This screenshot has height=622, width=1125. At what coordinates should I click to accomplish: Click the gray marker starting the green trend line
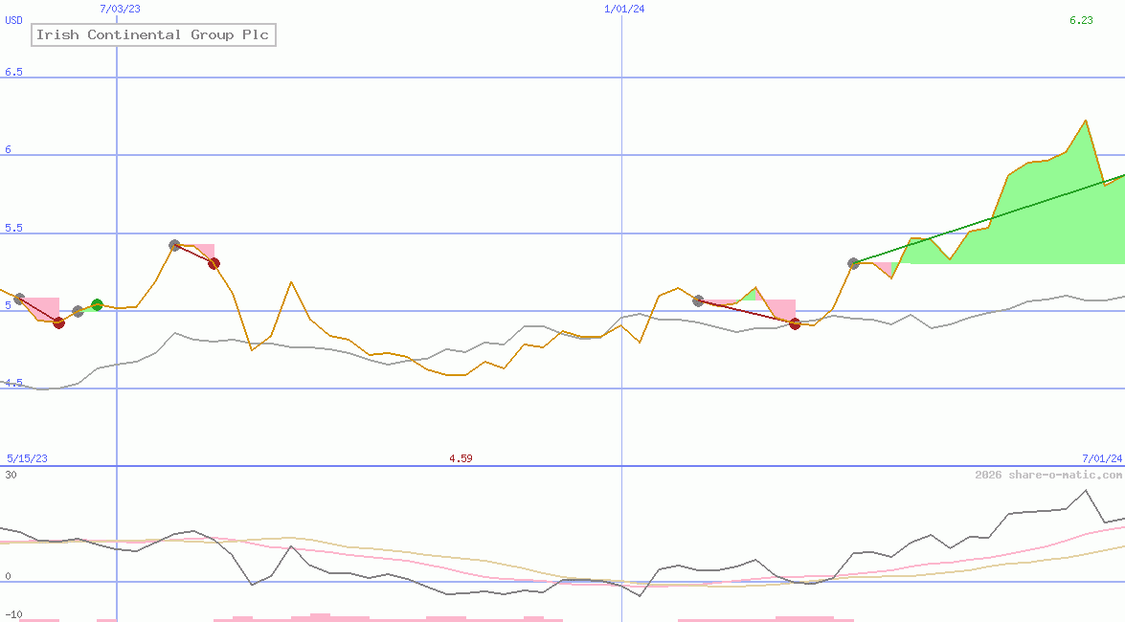click(853, 264)
